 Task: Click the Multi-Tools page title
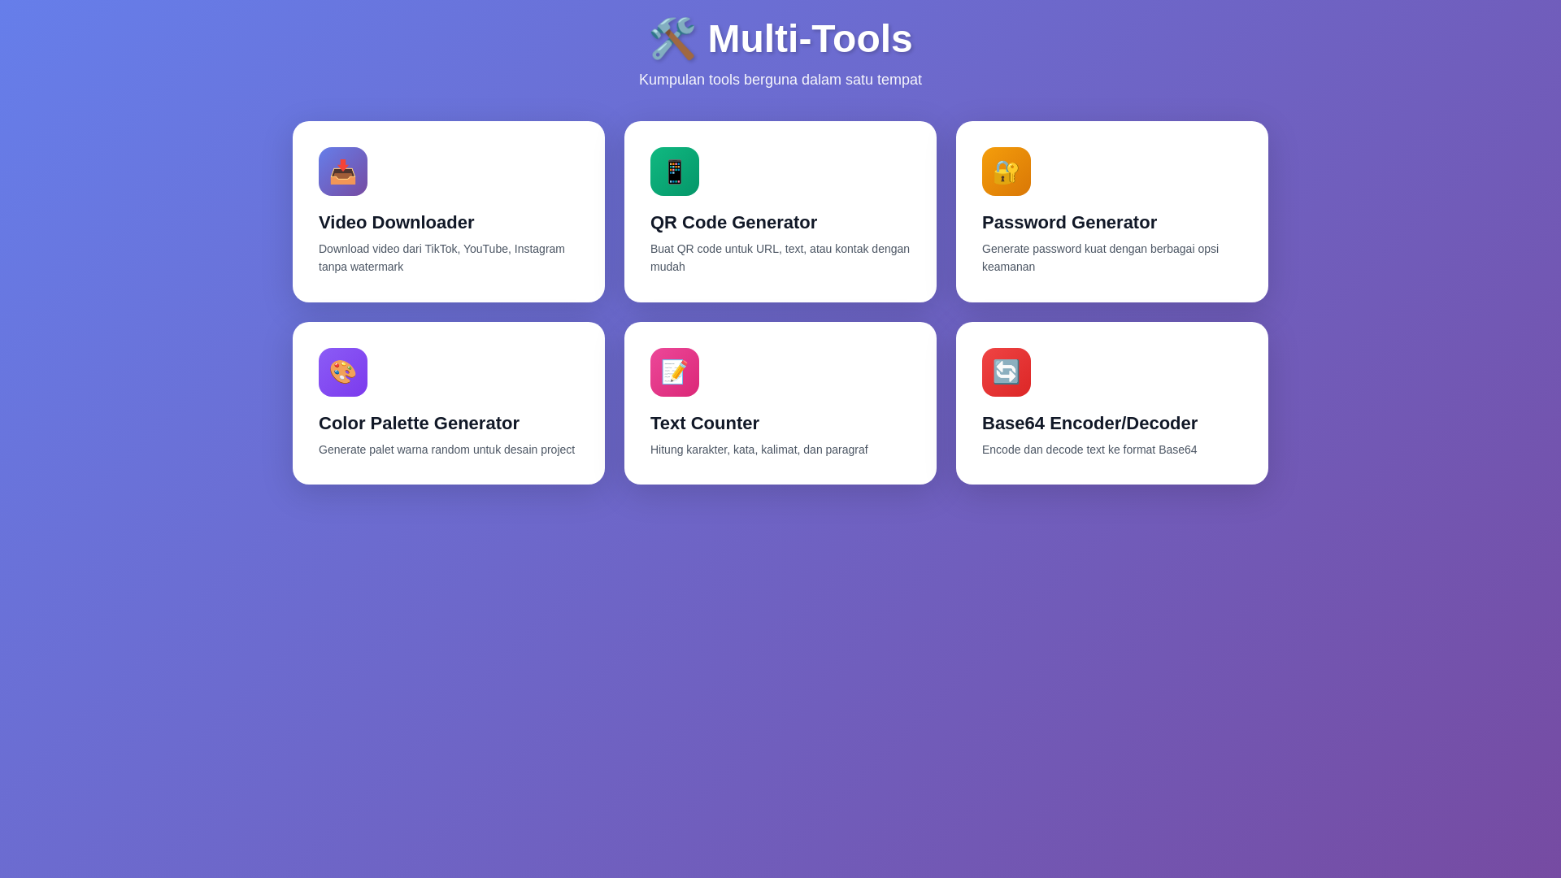point(809,39)
